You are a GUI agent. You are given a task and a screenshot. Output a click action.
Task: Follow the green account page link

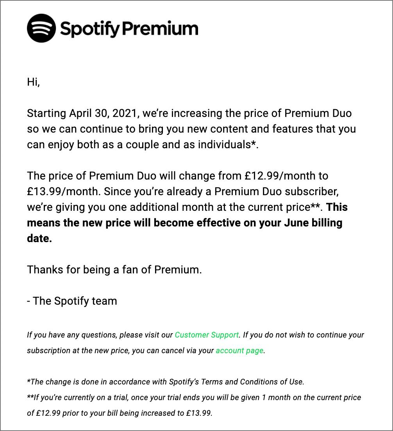pyautogui.click(x=239, y=350)
